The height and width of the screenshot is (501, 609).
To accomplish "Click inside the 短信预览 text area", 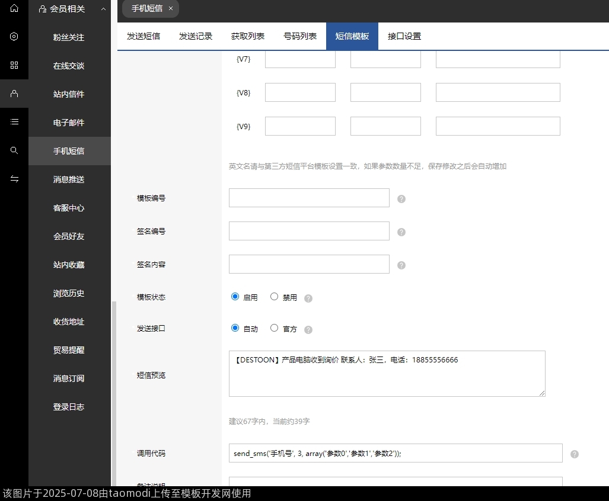I will point(387,373).
